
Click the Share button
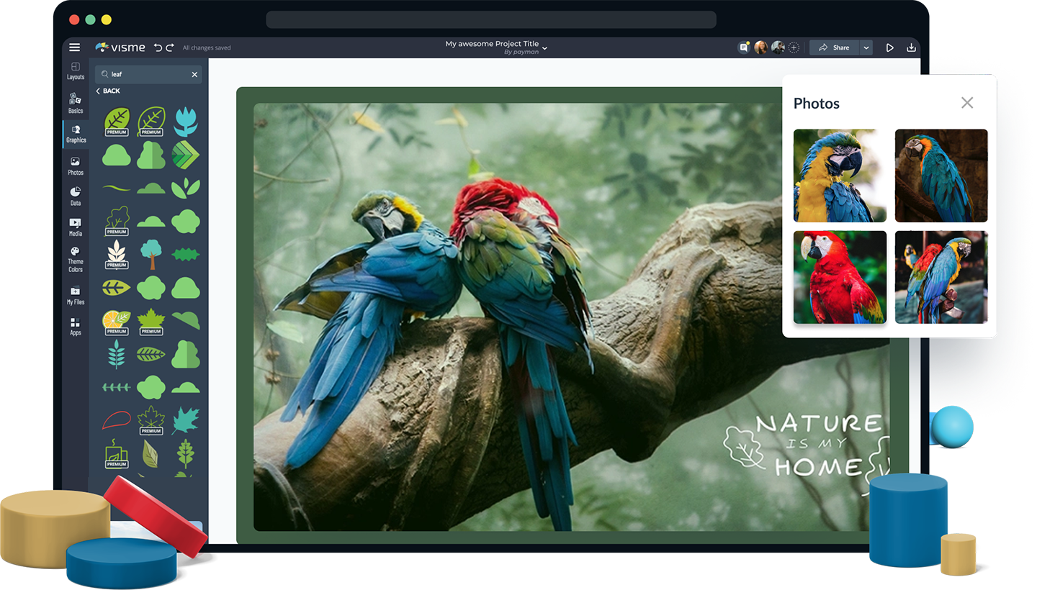point(834,47)
